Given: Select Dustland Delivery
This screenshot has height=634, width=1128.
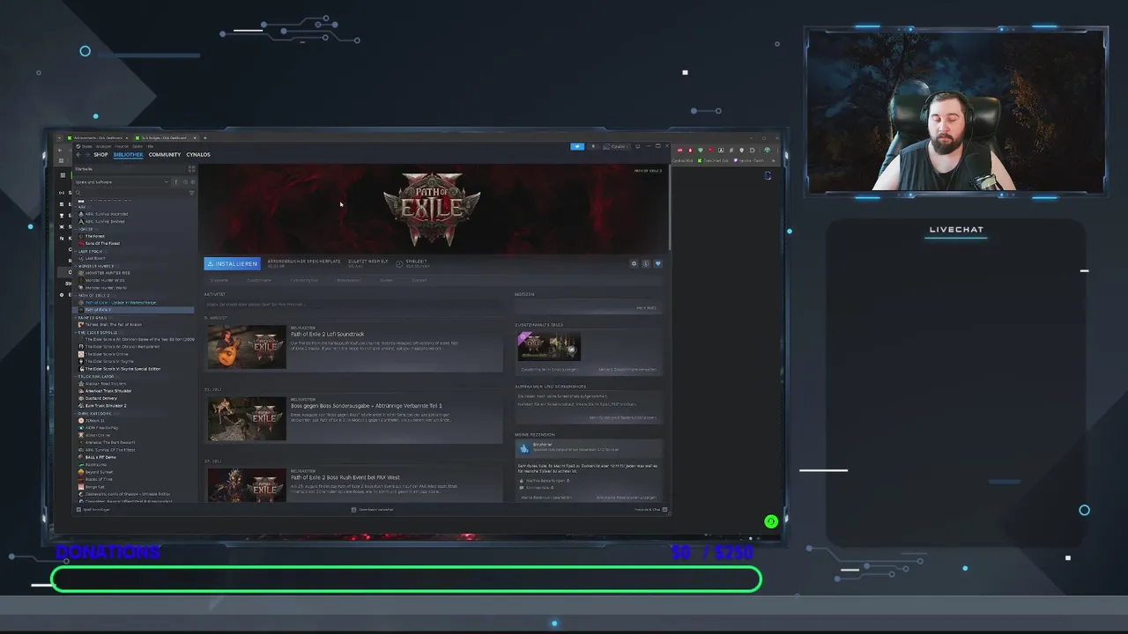Looking at the screenshot, I should (100, 398).
